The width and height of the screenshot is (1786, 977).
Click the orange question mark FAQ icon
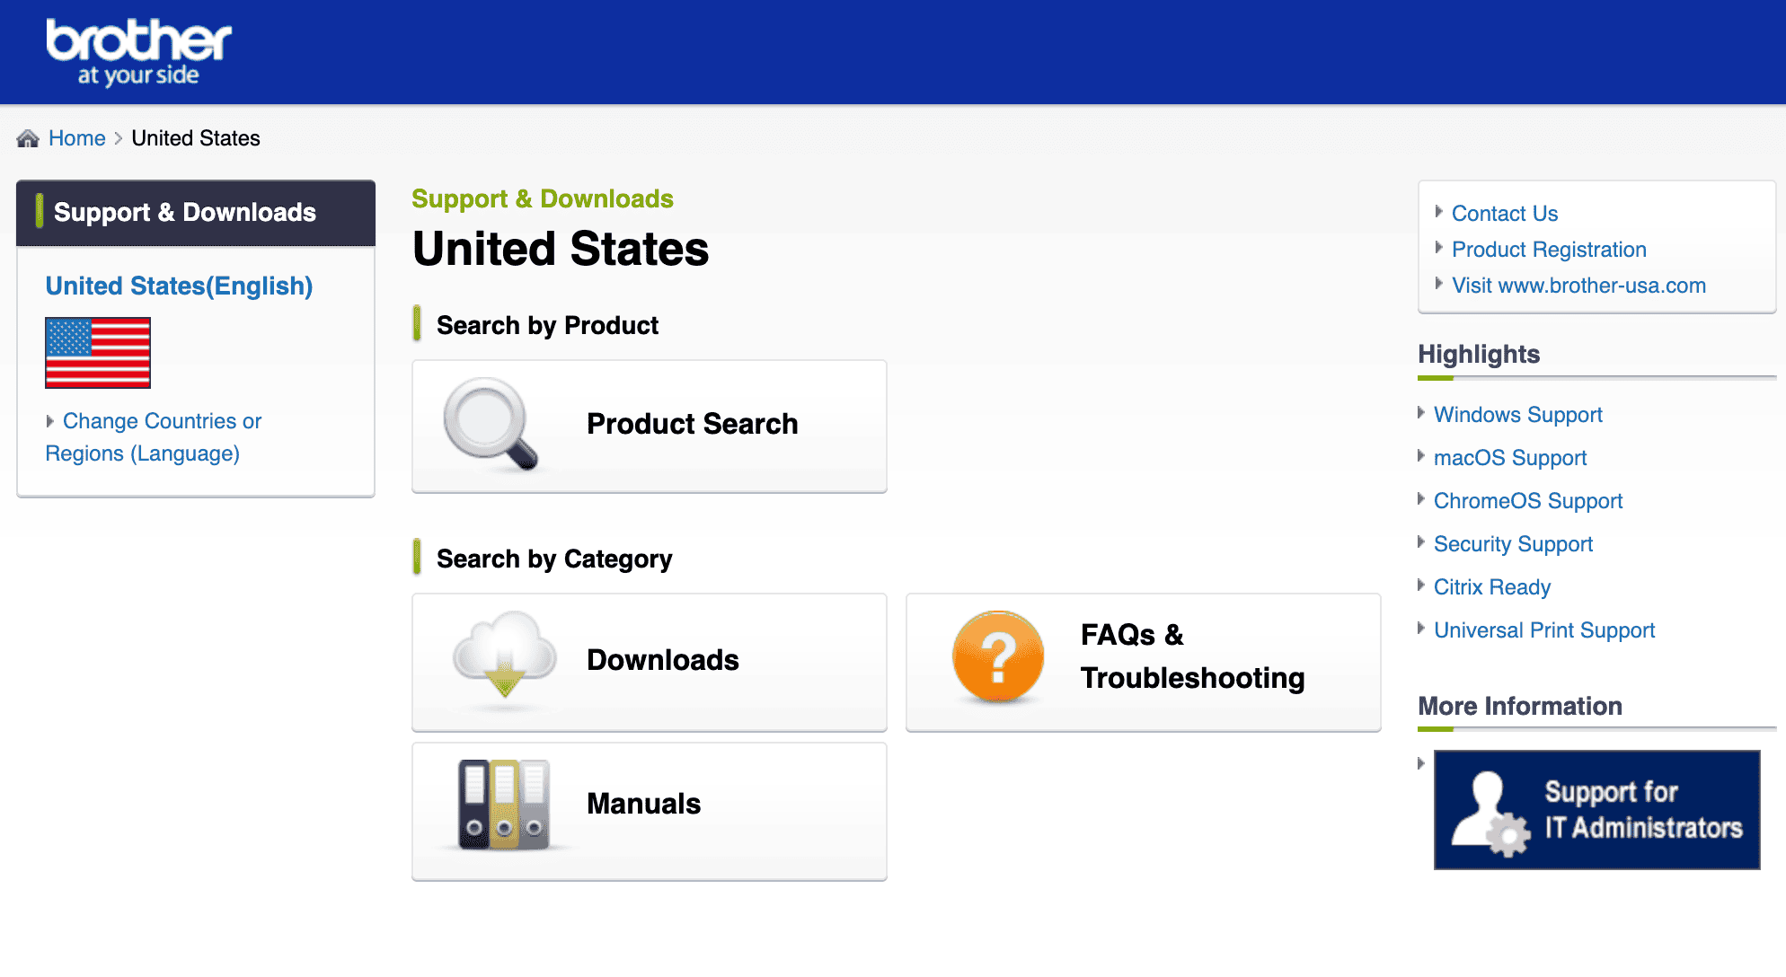pos(997,658)
